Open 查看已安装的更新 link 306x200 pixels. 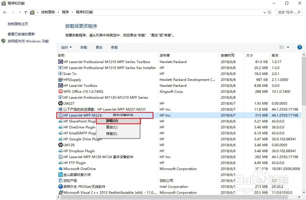point(21,34)
